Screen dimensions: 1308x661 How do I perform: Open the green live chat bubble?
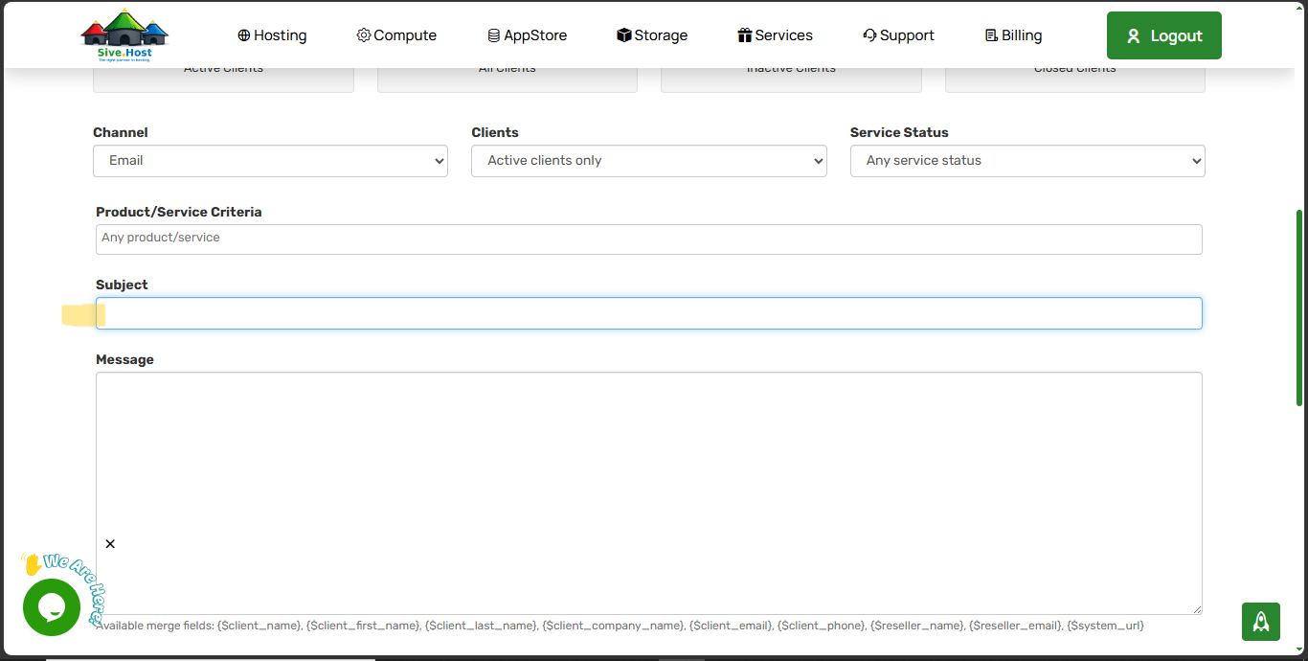tap(52, 607)
